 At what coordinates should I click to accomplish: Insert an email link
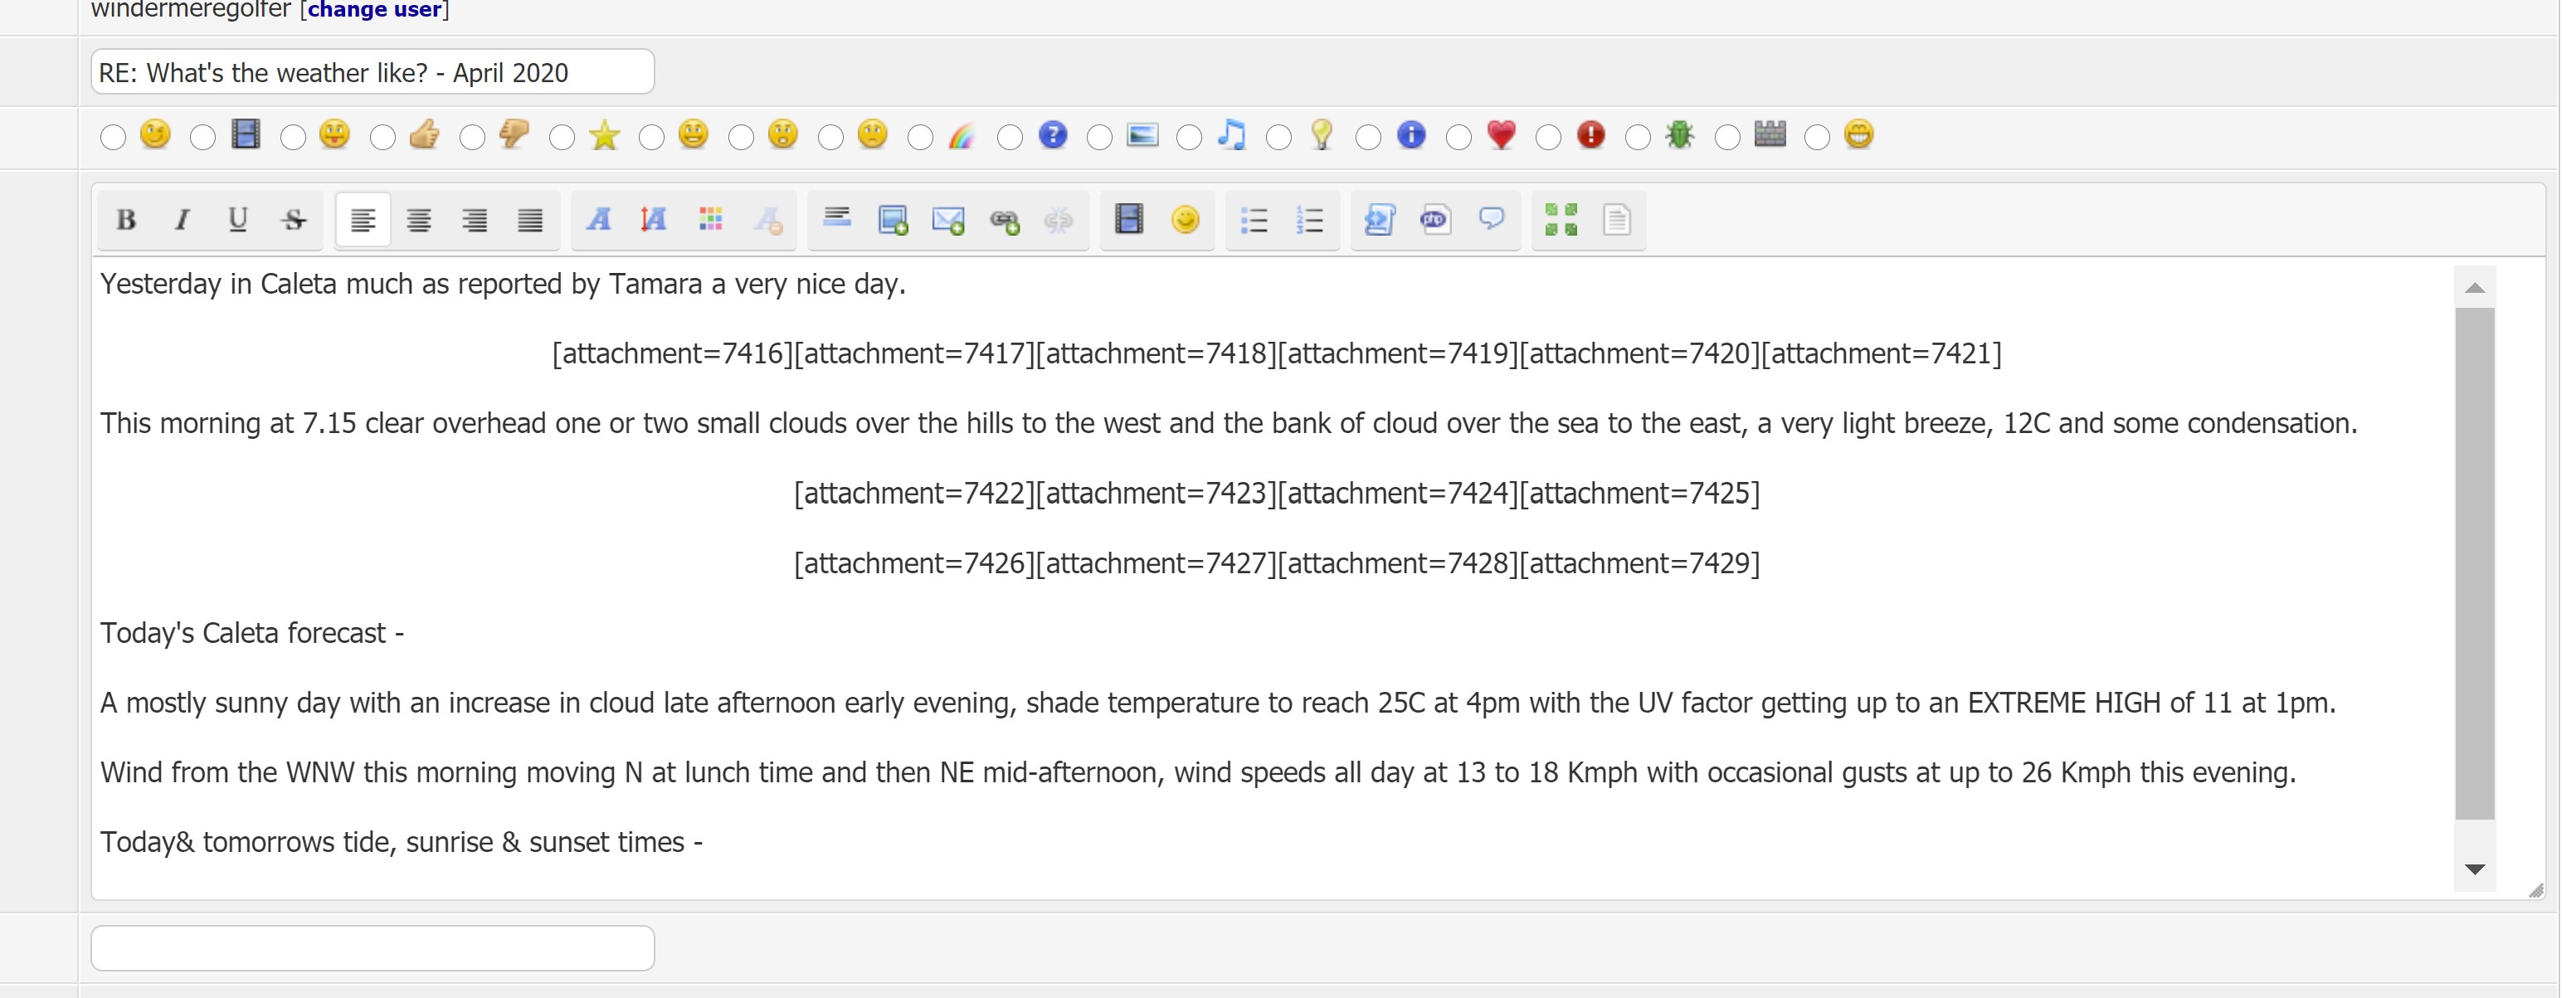point(948,220)
